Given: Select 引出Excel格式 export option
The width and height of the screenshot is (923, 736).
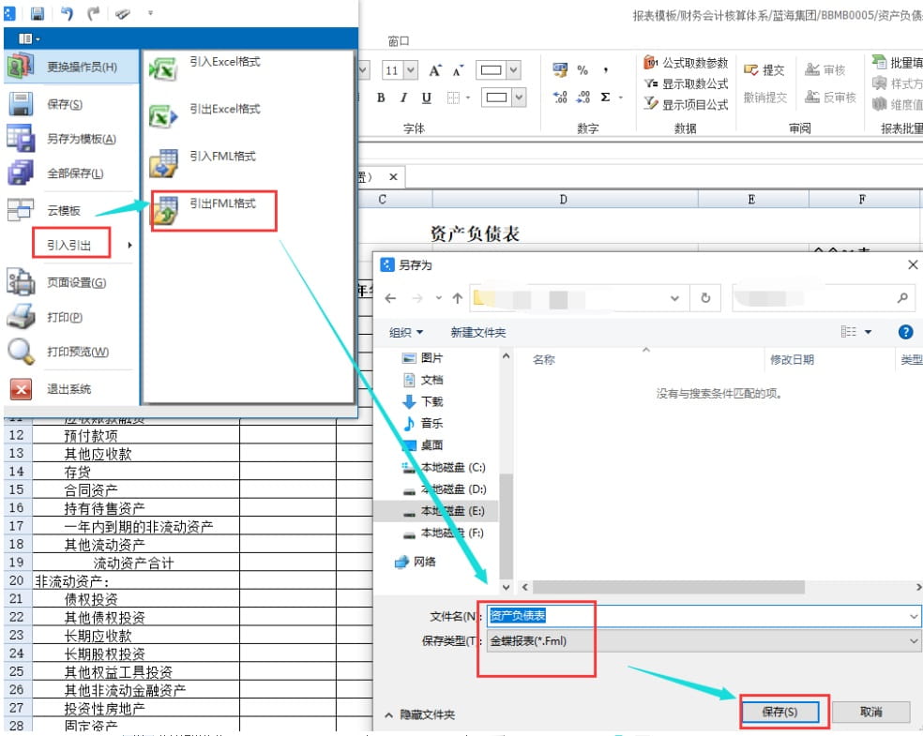Looking at the screenshot, I should (223, 110).
